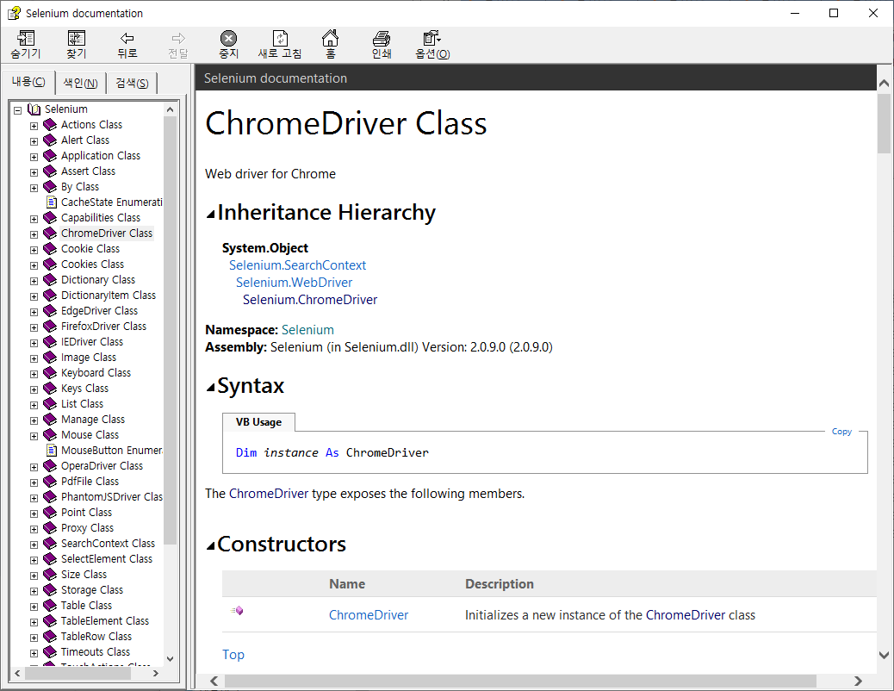Click the CacheState Enumeration page icon
The height and width of the screenshot is (691, 894).
[52, 202]
